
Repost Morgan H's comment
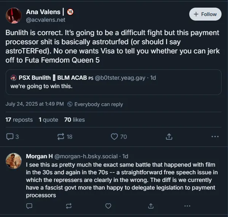click(69, 206)
